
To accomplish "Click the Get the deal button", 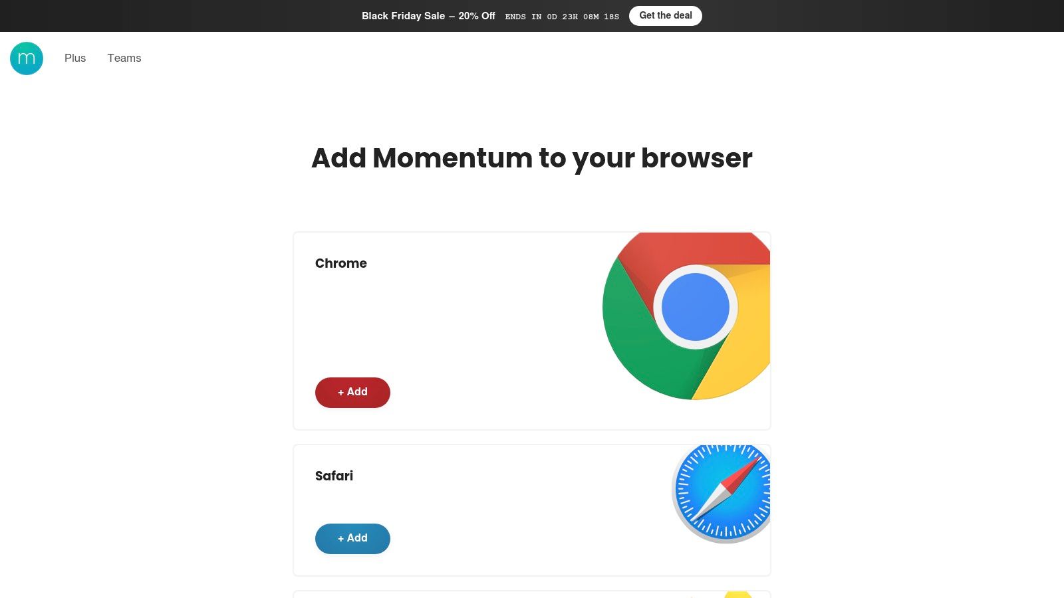I will pyautogui.click(x=665, y=15).
